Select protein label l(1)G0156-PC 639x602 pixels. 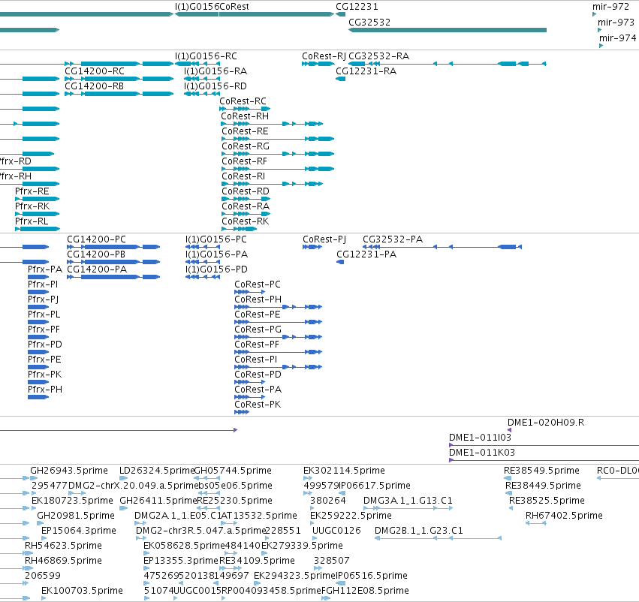pos(216,239)
